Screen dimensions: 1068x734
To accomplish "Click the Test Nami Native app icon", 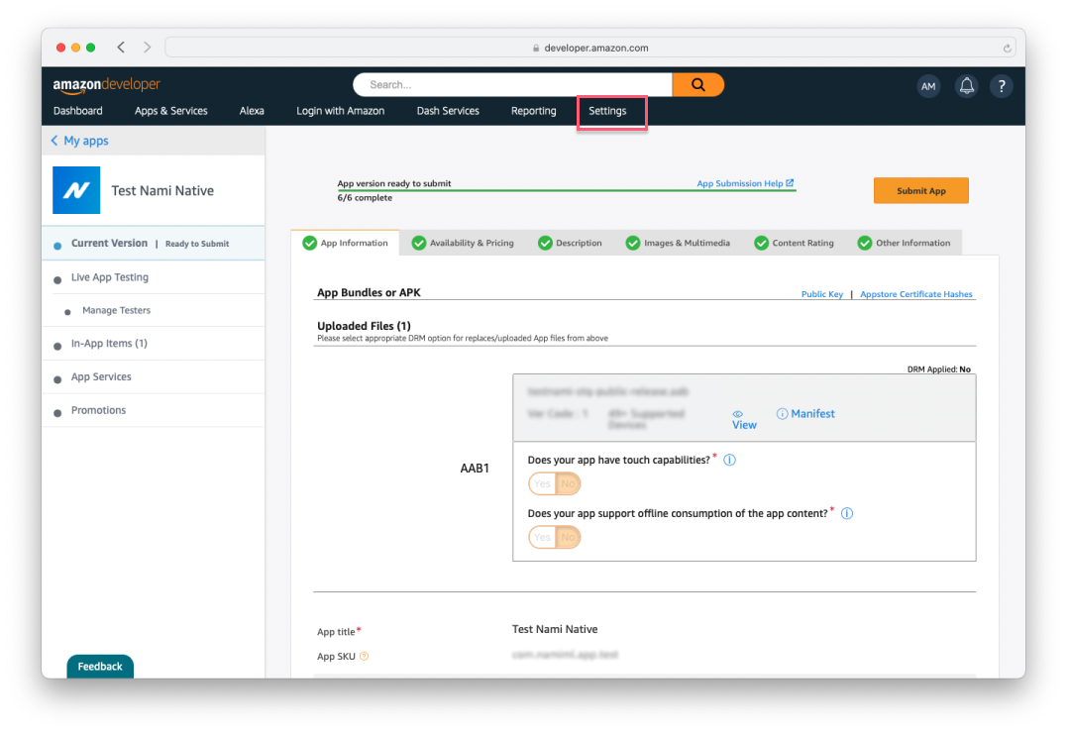I will (76, 190).
